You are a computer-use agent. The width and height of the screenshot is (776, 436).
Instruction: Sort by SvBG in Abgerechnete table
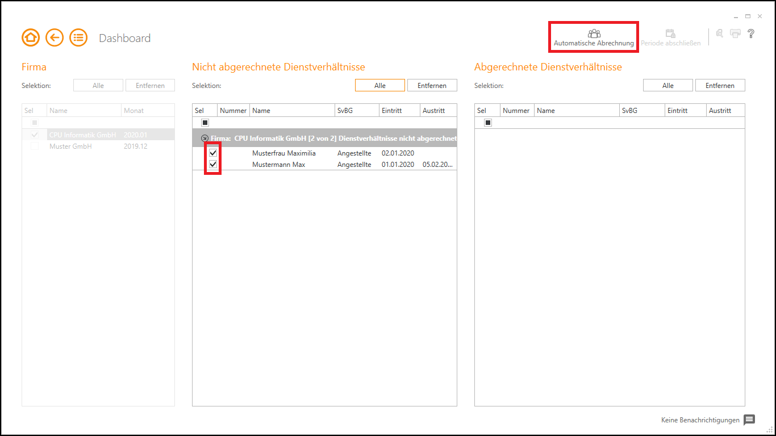point(643,111)
